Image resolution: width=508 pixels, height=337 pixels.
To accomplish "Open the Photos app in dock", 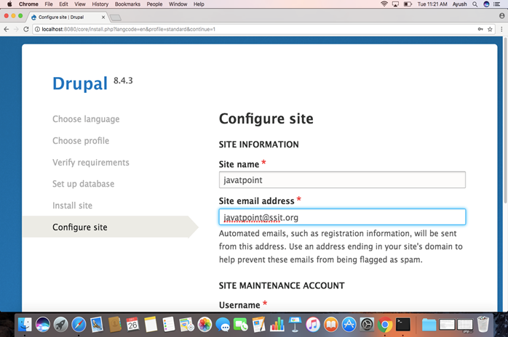I will click(x=205, y=325).
